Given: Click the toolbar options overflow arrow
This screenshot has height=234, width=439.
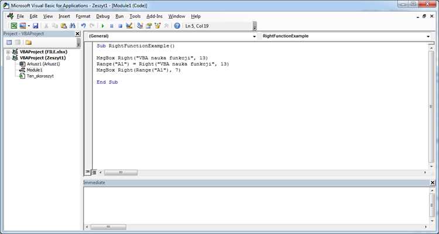Looking at the screenshot, I should click(x=255, y=26).
